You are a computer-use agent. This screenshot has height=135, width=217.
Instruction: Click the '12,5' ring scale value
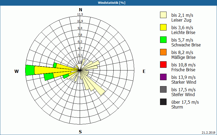pyautogui.click(x=80, y=14)
